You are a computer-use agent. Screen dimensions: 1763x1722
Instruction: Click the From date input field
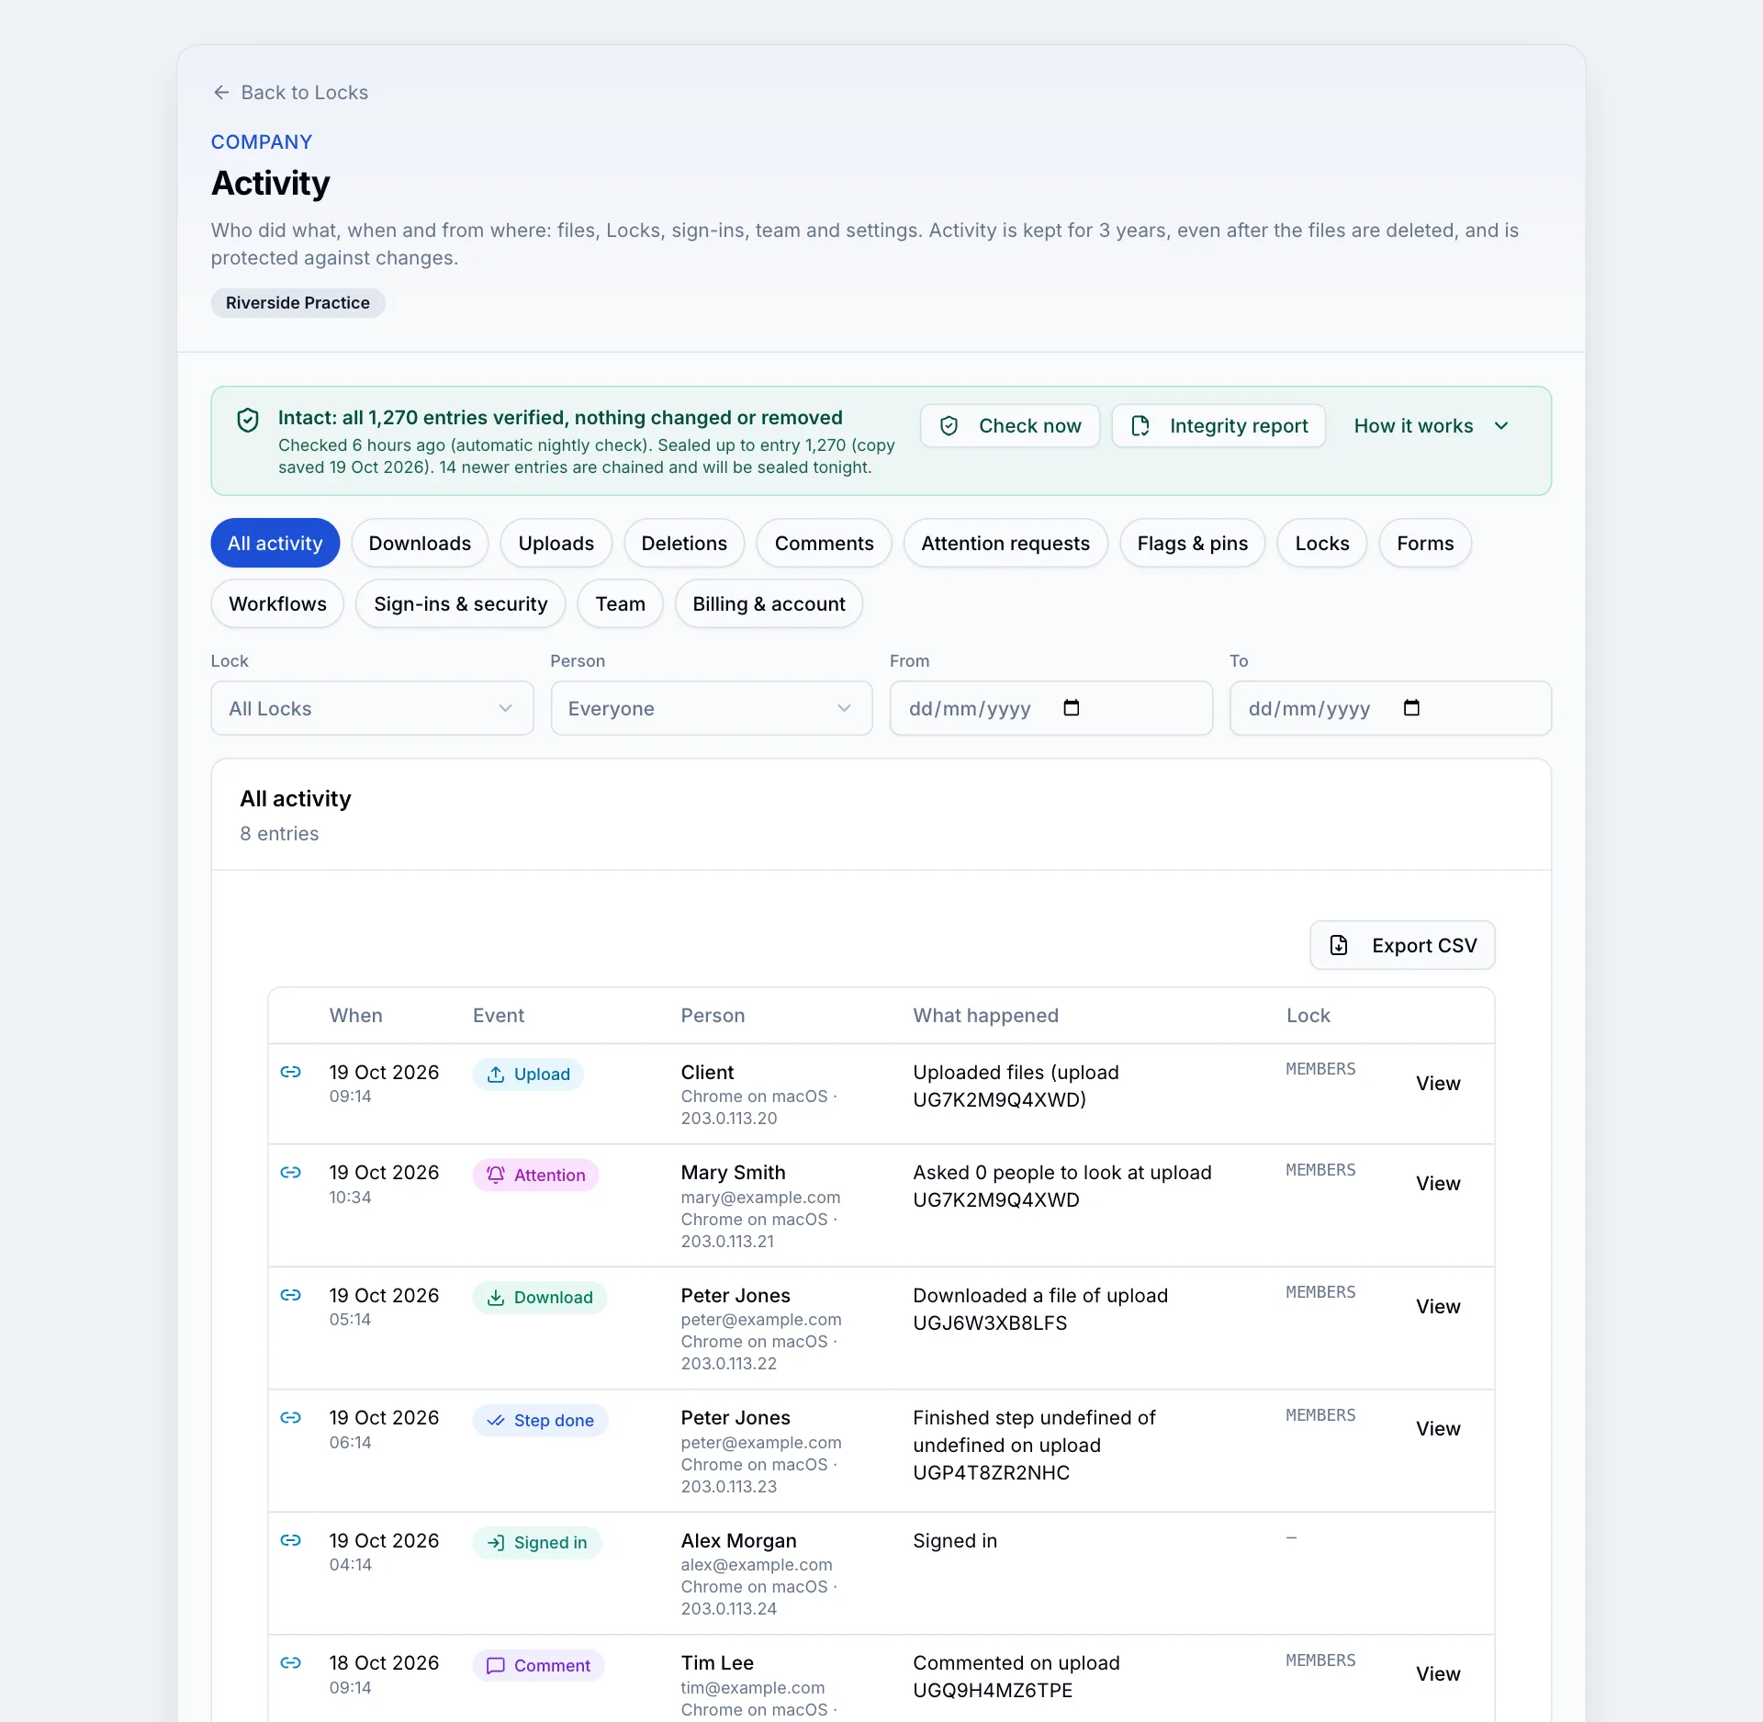click(x=1051, y=708)
